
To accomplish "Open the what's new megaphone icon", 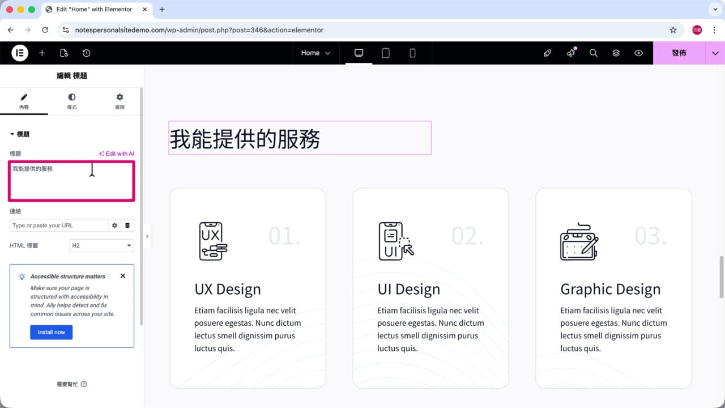I will [x=571, y=53].
